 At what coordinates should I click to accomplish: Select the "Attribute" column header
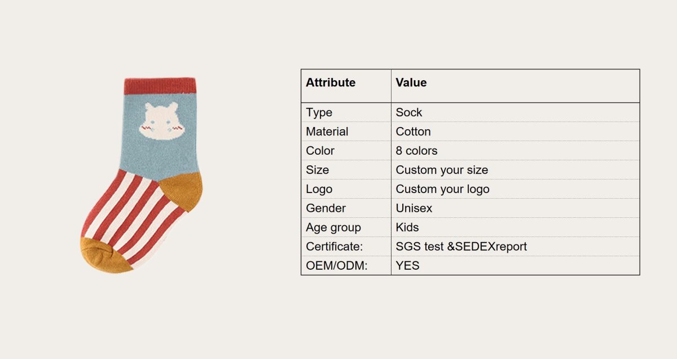pyautogui.click(x=331, y=83)
